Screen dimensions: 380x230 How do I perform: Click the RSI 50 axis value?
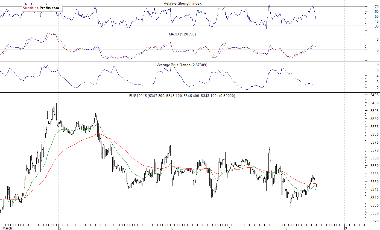click(377, 16)
